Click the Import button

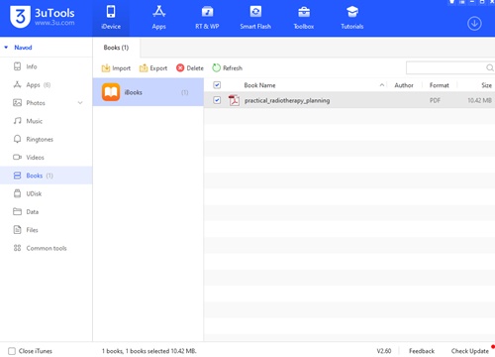[x=116, y=68]
